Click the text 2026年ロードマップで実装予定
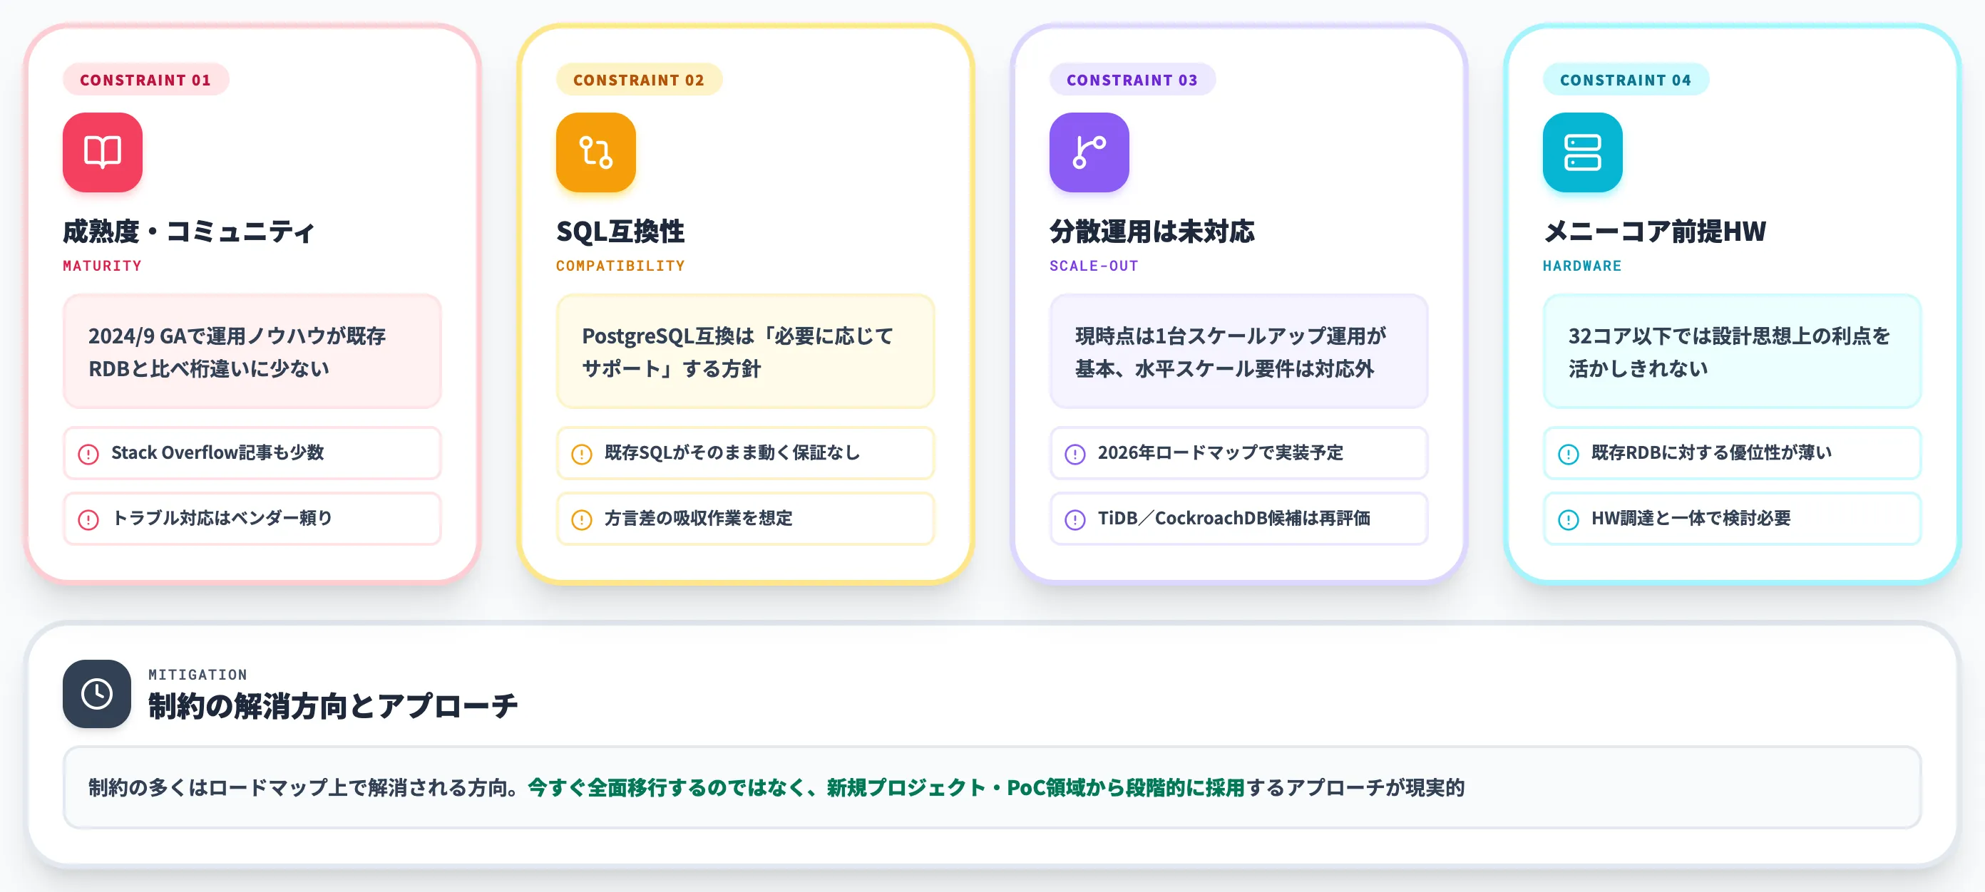The width and height of the screenshot is (1985, 892). point(1221,452)
